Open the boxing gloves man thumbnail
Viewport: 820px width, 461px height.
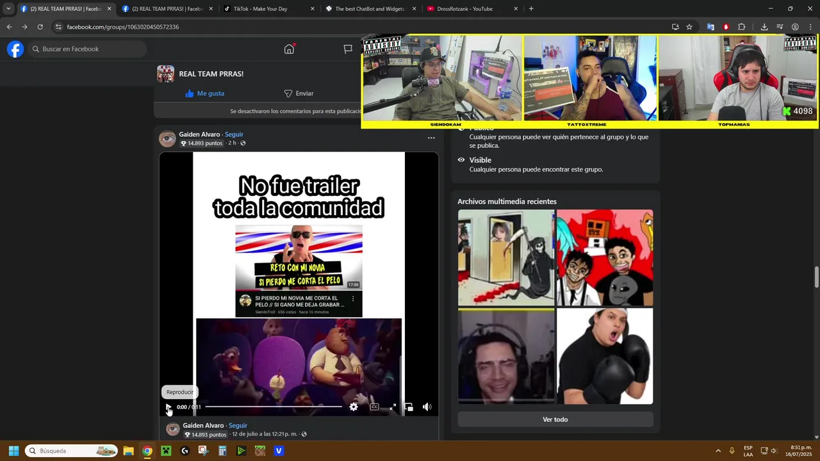[x=605, y=356]
